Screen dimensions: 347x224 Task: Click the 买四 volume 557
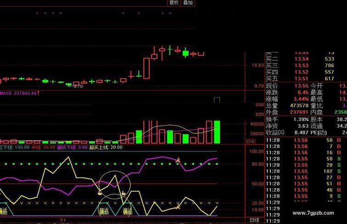point(330,72)
